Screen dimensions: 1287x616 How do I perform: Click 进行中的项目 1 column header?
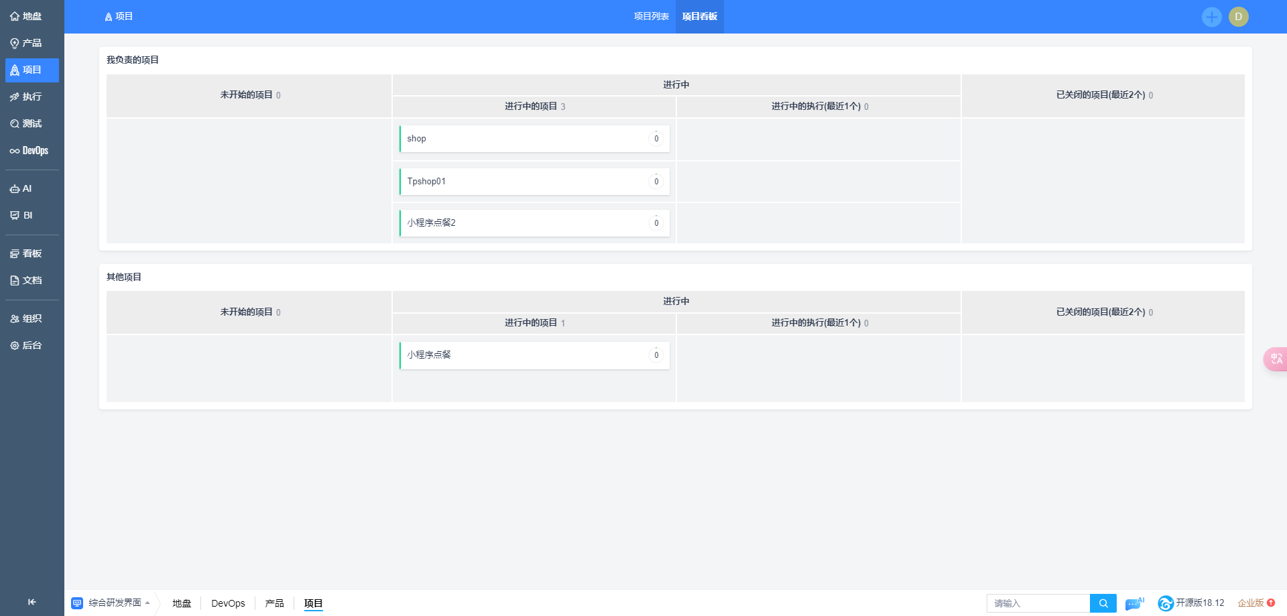pos(534,323)
